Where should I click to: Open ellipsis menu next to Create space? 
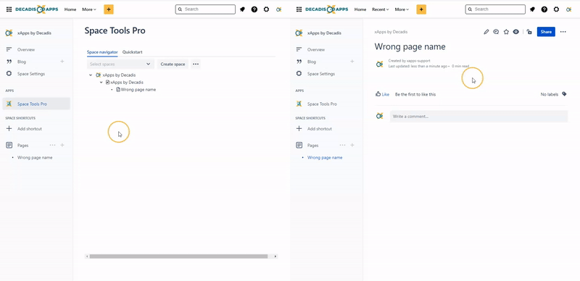coord(196,64)
